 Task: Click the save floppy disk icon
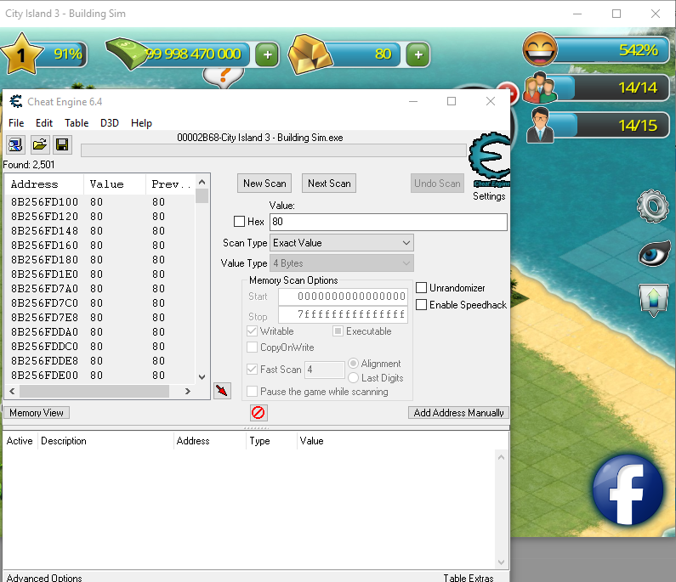tap(62, 144)
